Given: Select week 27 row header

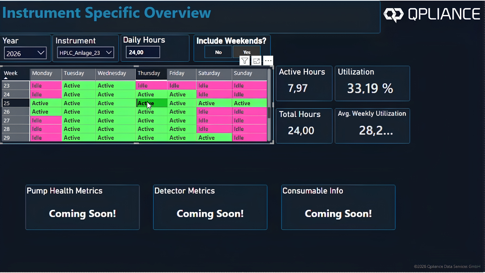Looking at the screenshot, I should pyautogui.click(x=16, y=121).
